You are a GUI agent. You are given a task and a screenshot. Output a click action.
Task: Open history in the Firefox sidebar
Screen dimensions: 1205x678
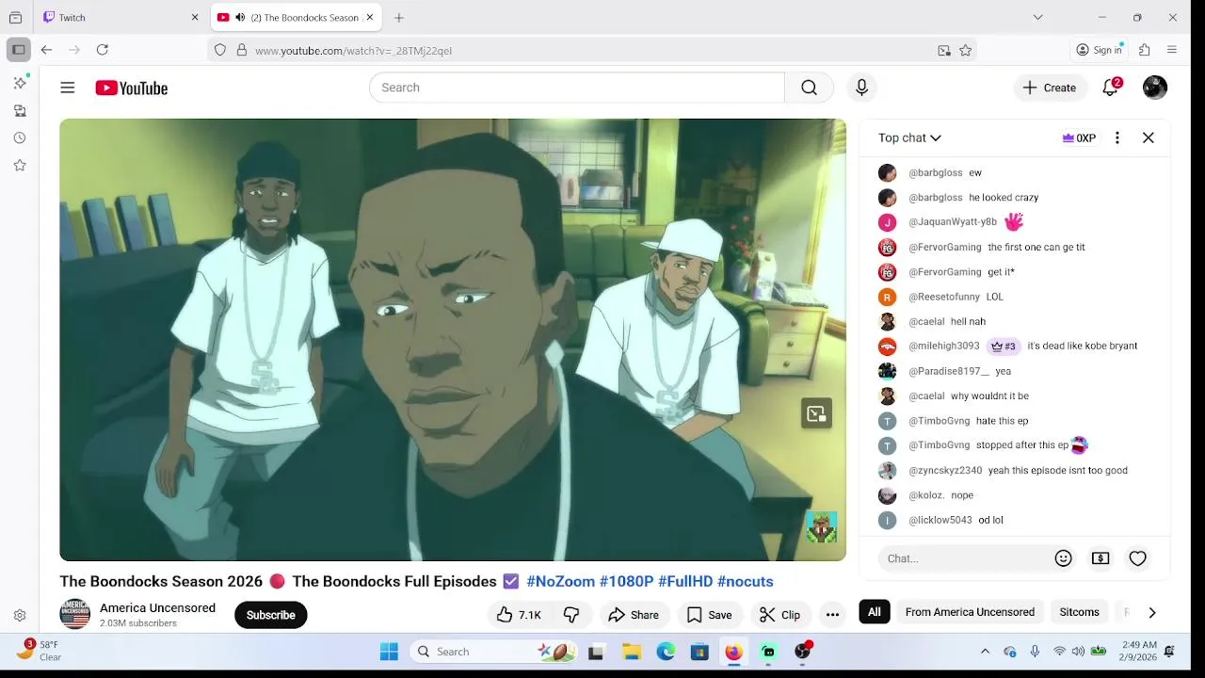click(20, 137)
